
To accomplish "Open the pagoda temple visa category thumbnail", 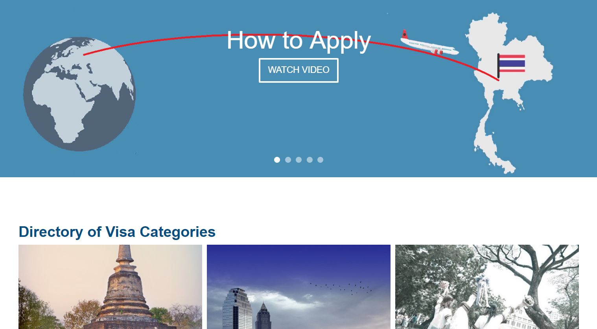I will [110, 287].
